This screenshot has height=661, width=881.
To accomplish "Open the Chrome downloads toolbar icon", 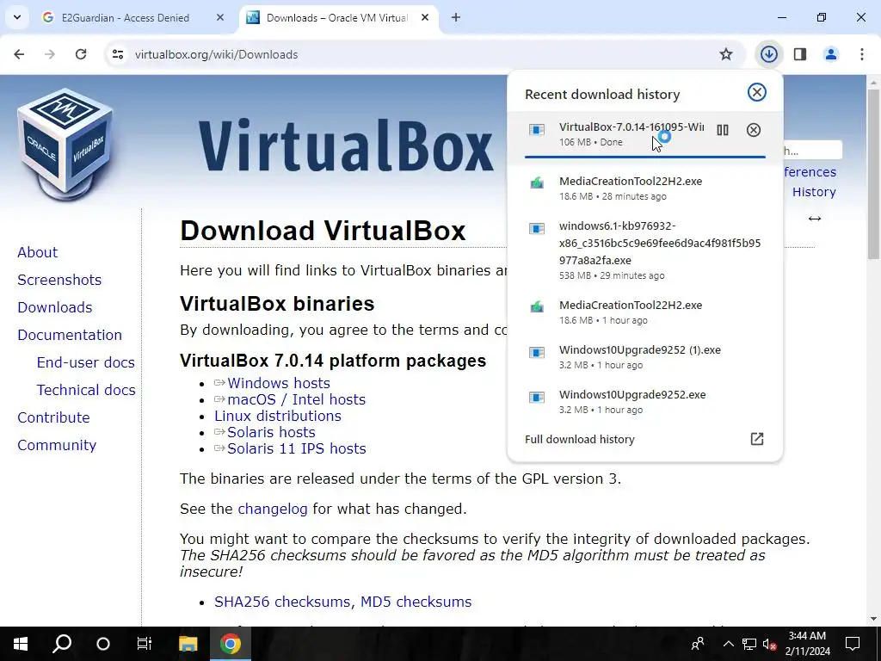I will coord(768,54).
